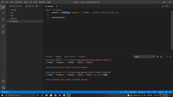Click the Ln 1, Col 18 status
This screenshot has width=173, height=97.
128,92
